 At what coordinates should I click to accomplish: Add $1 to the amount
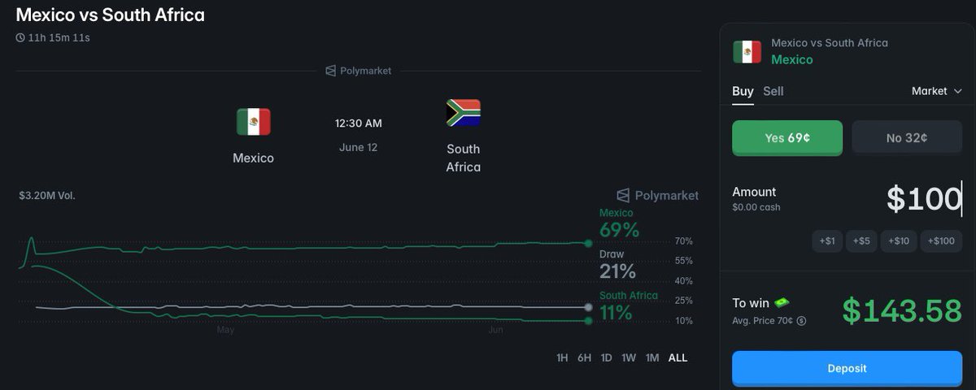coord(827,240)
